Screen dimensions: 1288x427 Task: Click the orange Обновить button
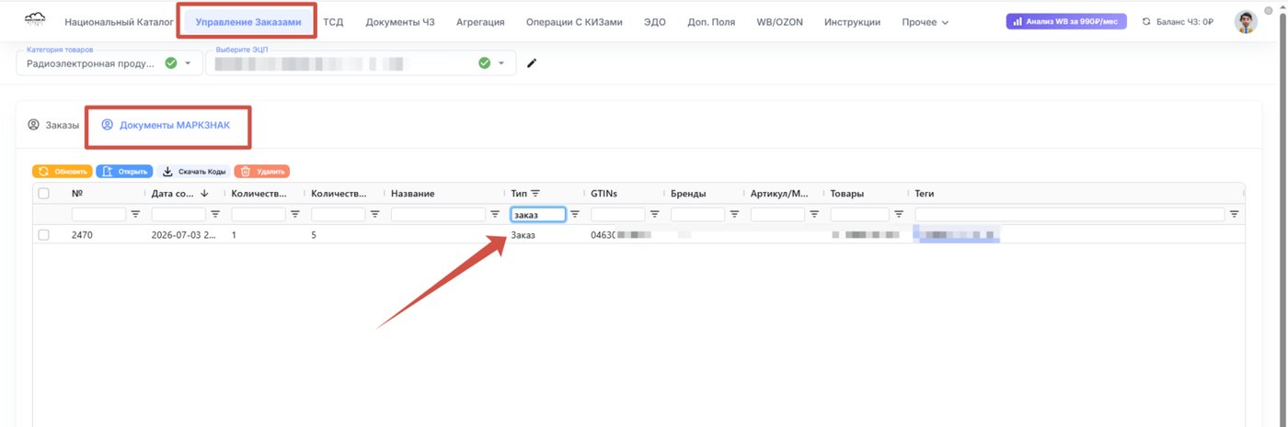62,172
